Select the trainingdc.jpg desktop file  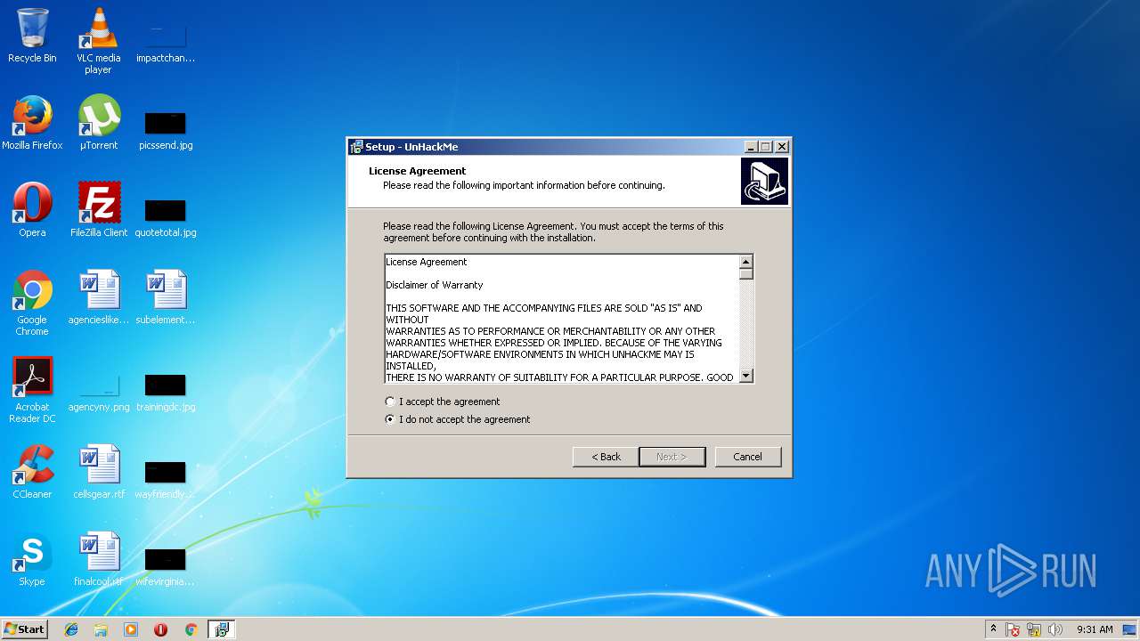coord(166,392)
